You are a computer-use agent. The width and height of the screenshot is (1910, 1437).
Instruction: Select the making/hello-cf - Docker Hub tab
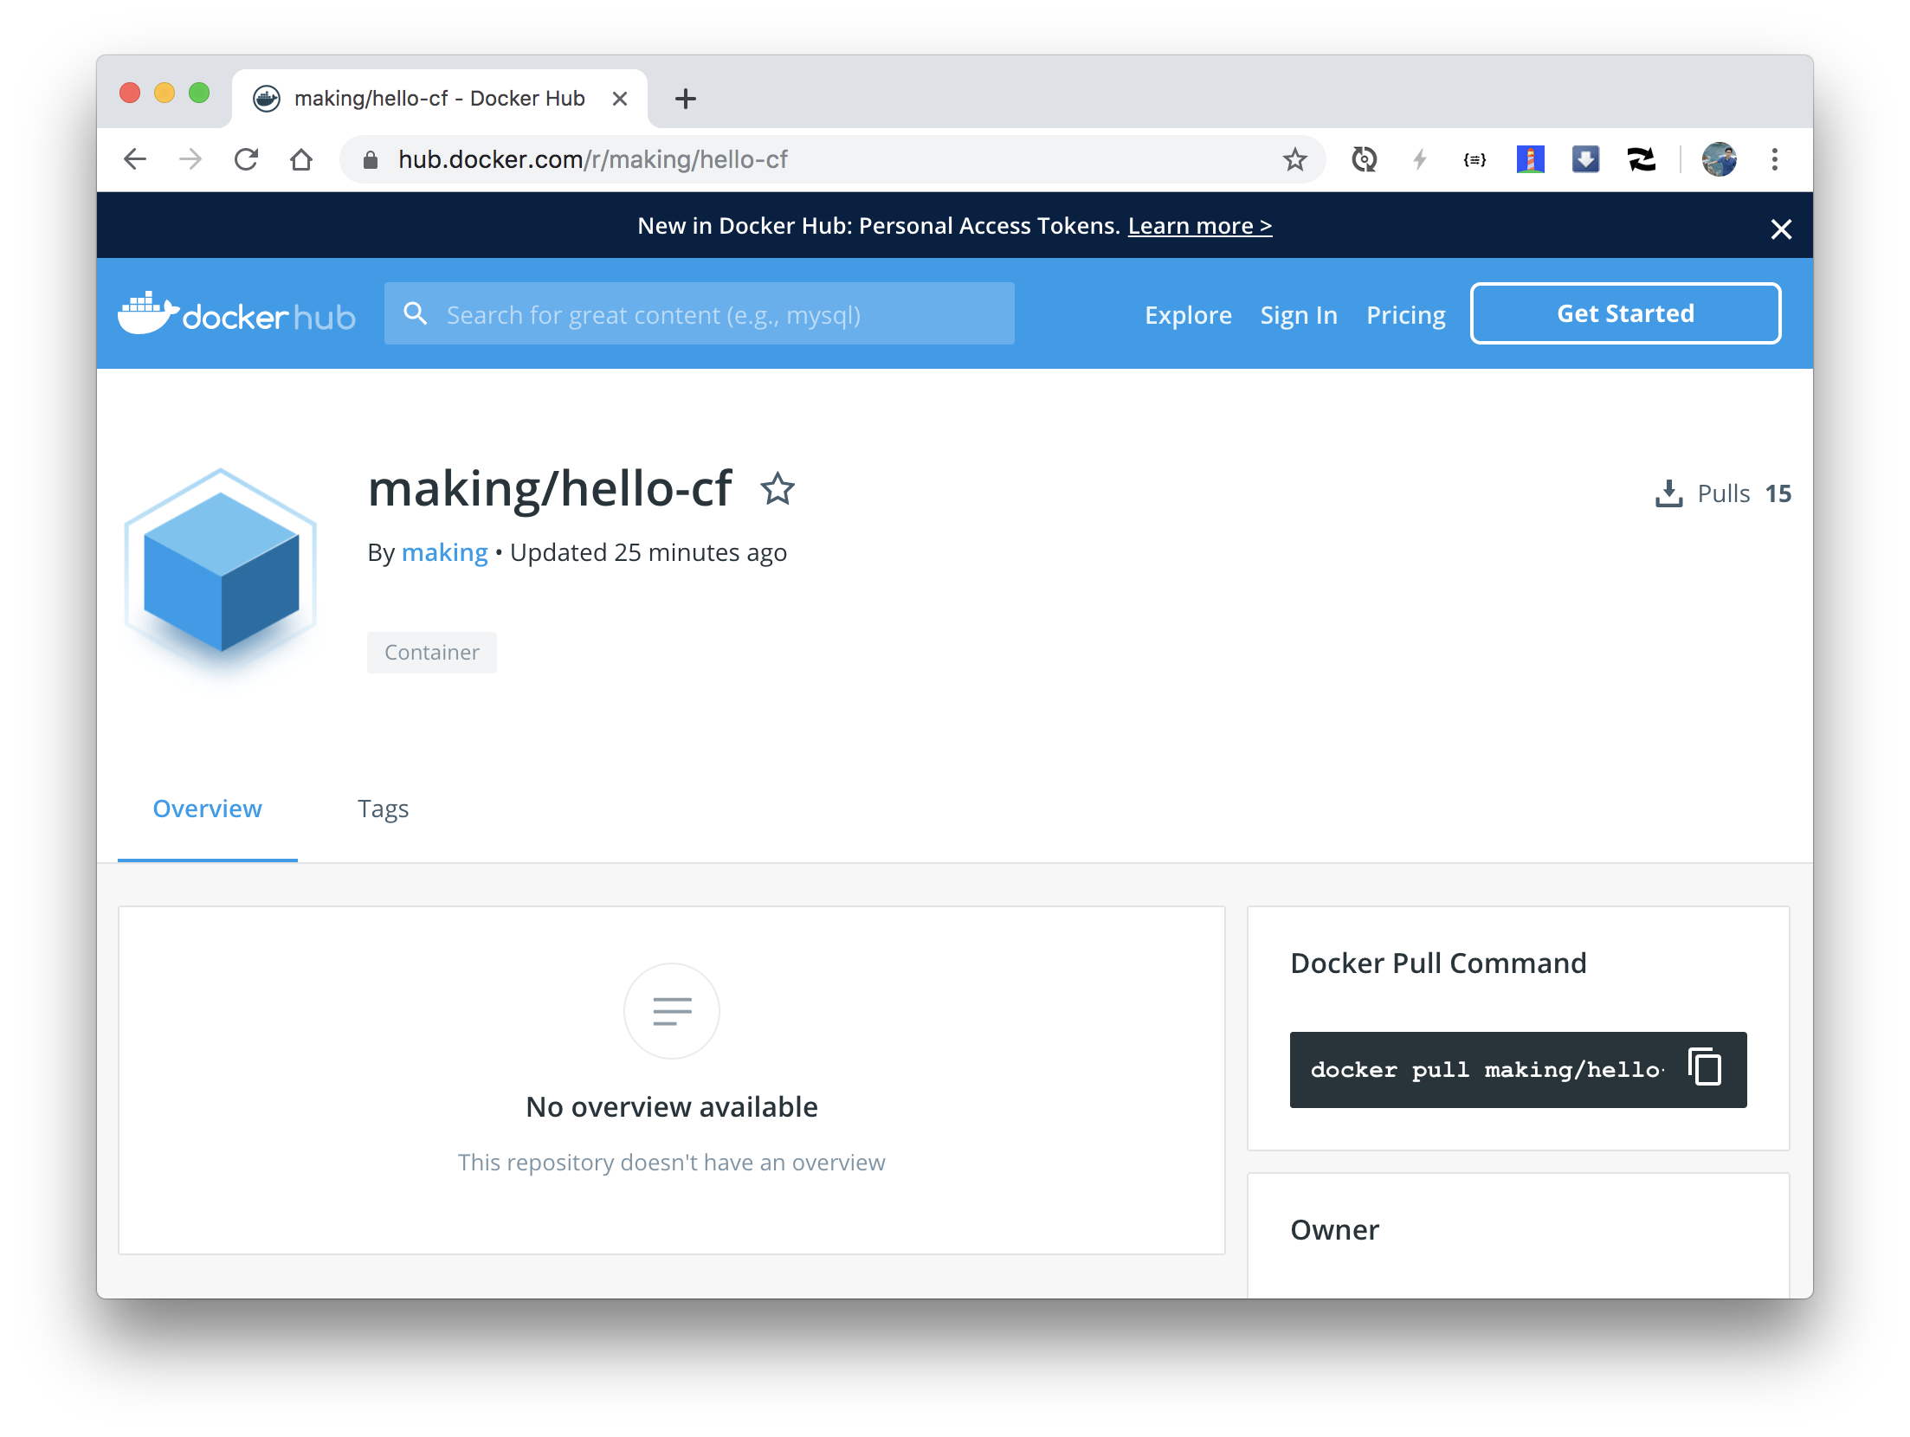click(440, 99)
